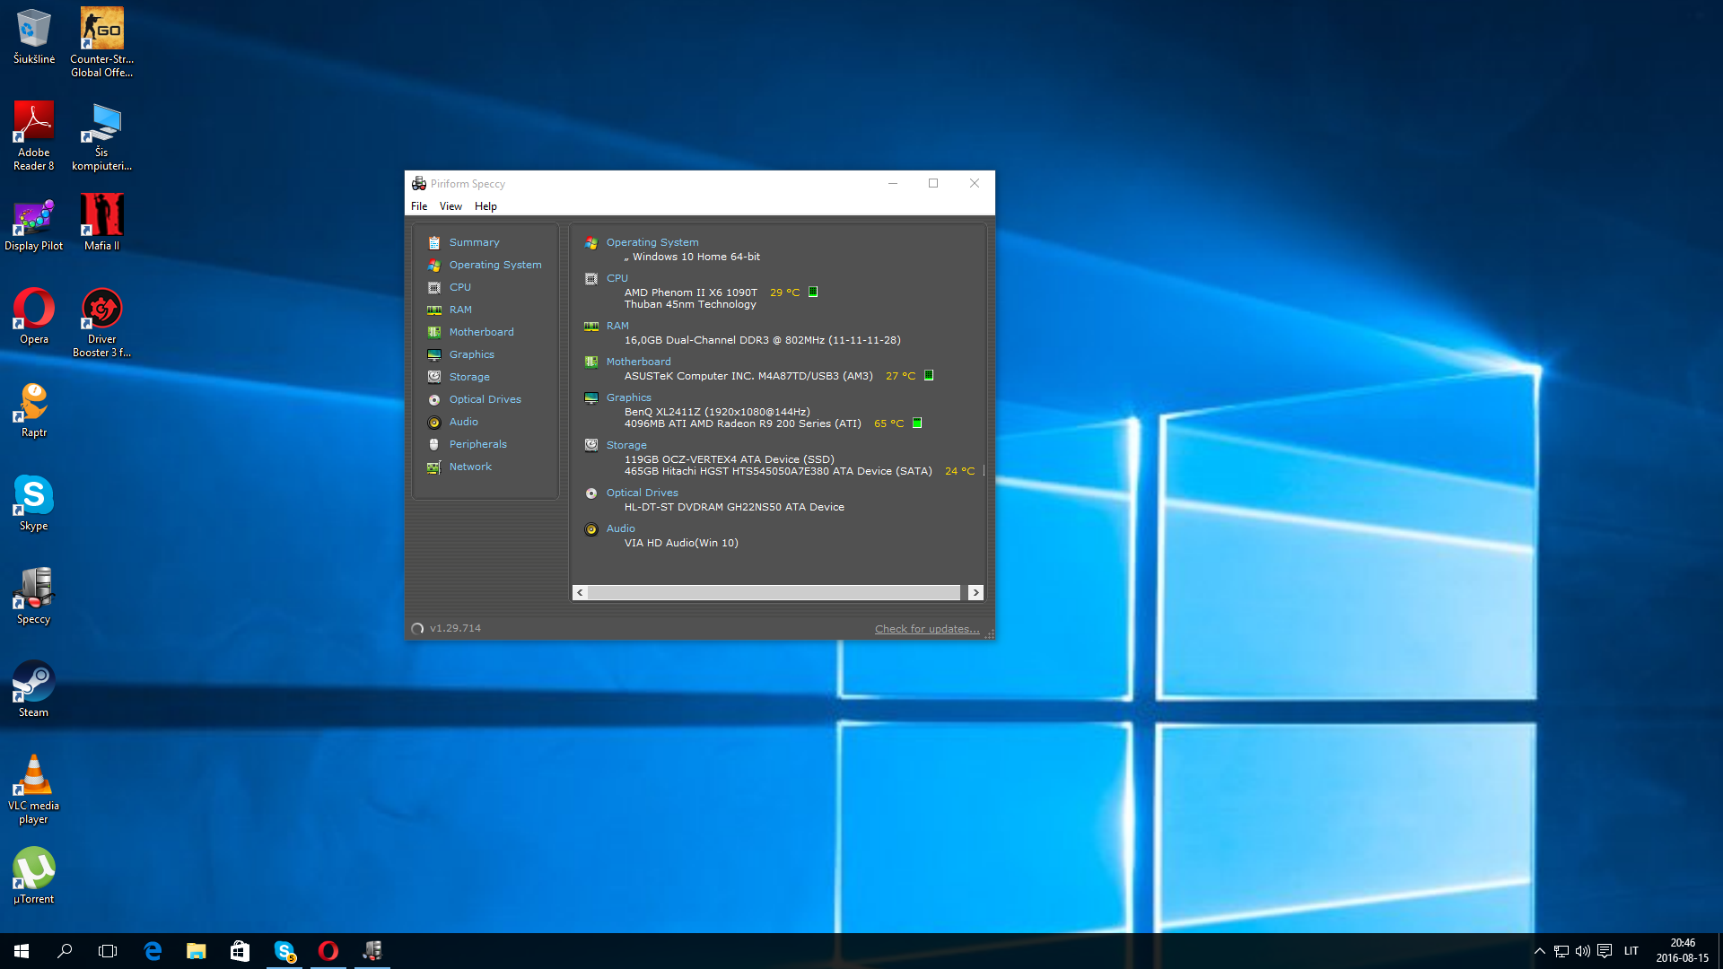The height and width of the screenshot is (969, 1723).
Task: Select the Counter-Strike Global Offensive desktop icon
Action: point(101,42)
